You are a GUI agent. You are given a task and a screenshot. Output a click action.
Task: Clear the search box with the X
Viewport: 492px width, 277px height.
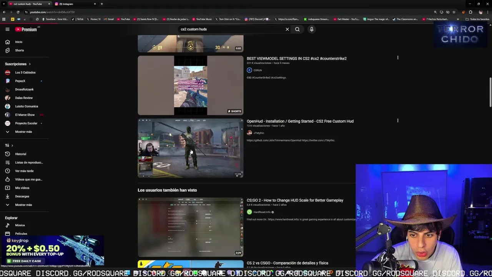tap(287, 29)
